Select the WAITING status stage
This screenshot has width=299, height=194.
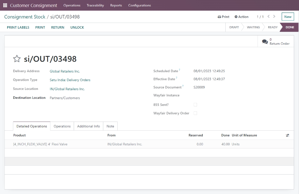253,27
